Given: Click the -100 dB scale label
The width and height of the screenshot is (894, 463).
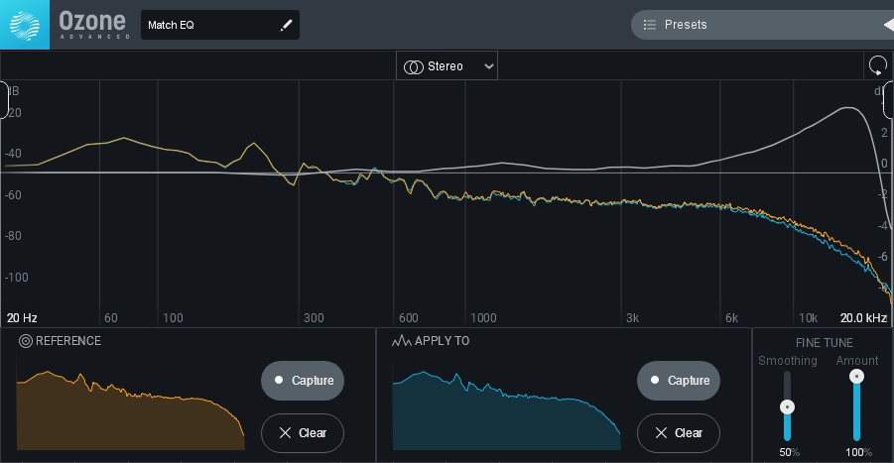Looking at the screenshot, I should (x=16, y=278).
